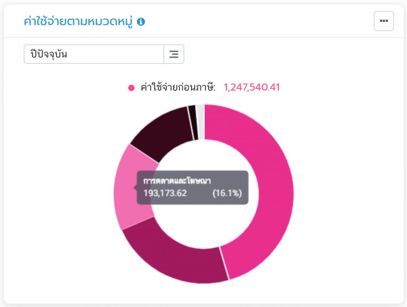Viewport: 407px width, 307px height.
Task: Toggle ค่าใช้จ่ายก่อนภาษี legend label
Action: click(178, 87)
